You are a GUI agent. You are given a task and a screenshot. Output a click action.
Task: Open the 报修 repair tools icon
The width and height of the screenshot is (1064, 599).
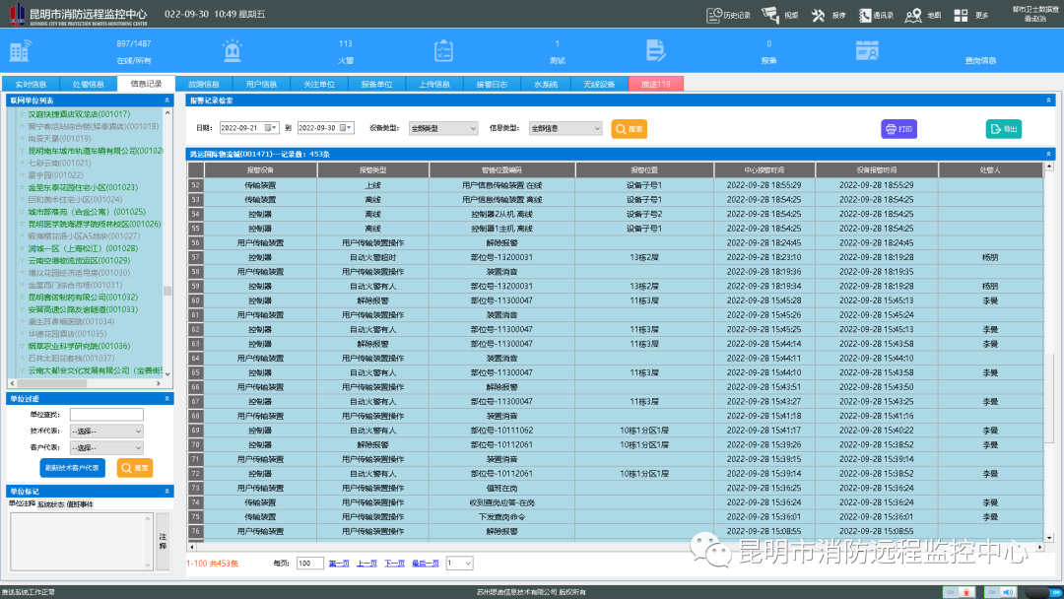(818, 14)
